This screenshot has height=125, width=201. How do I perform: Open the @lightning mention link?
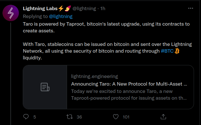tap(61, 16)
